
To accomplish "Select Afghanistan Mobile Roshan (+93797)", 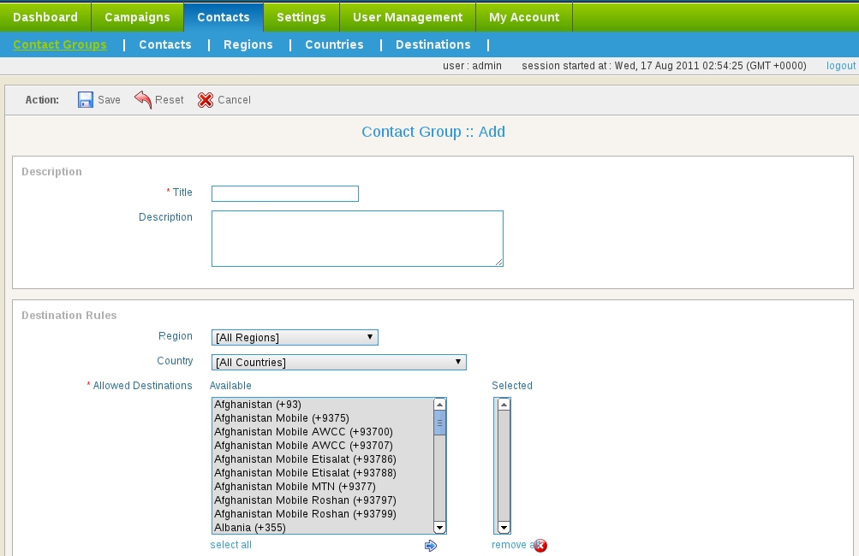I will (x=323, y=500).
